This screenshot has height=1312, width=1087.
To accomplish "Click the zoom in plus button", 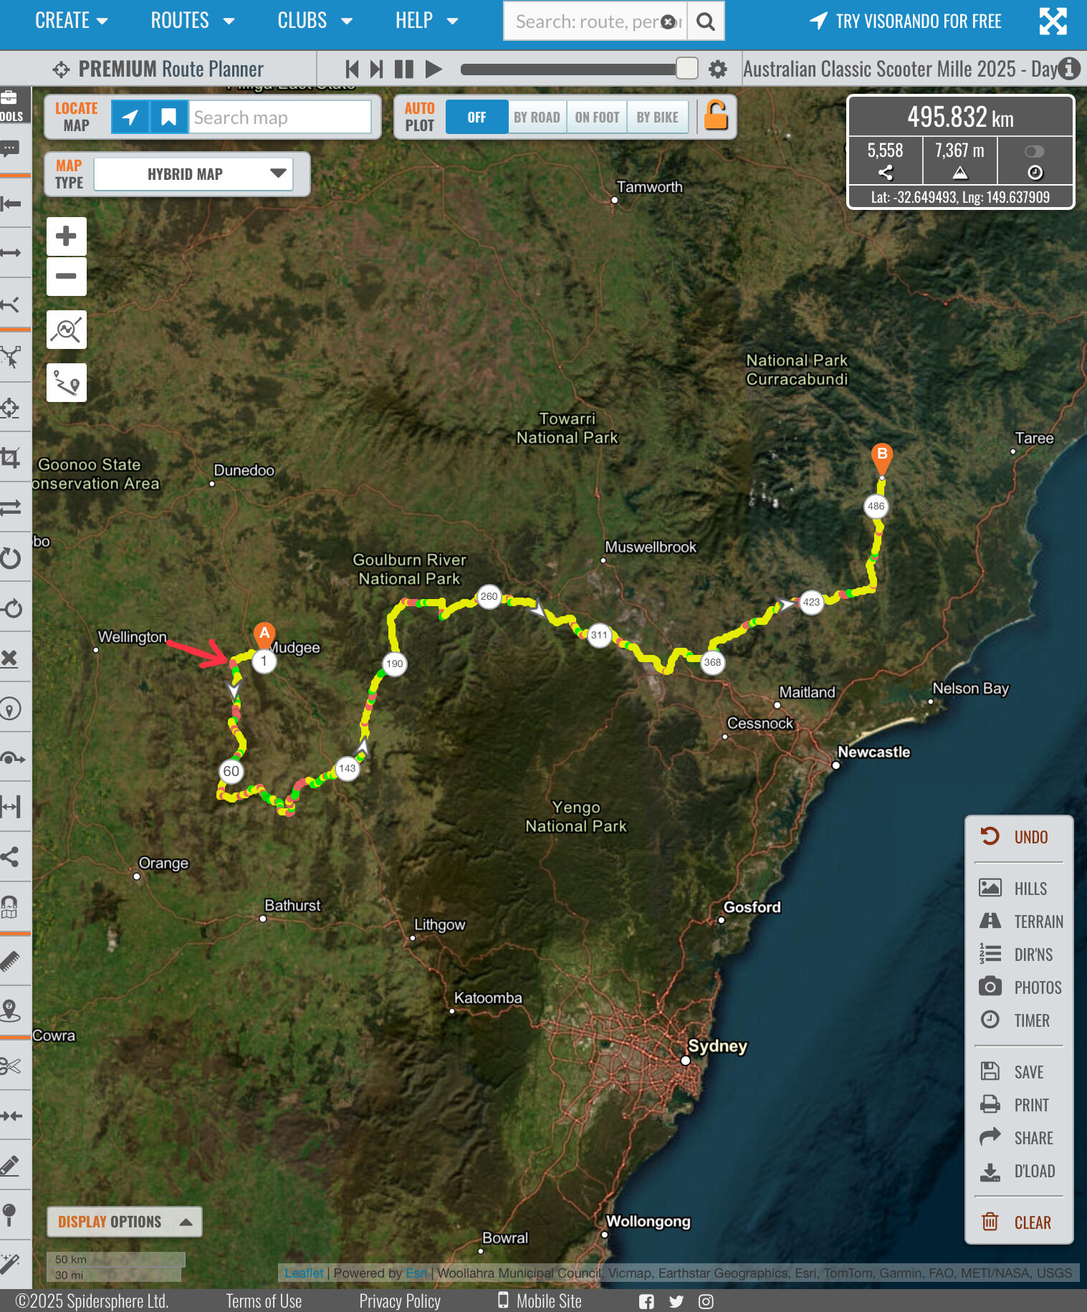I will (x=66, y=236).
